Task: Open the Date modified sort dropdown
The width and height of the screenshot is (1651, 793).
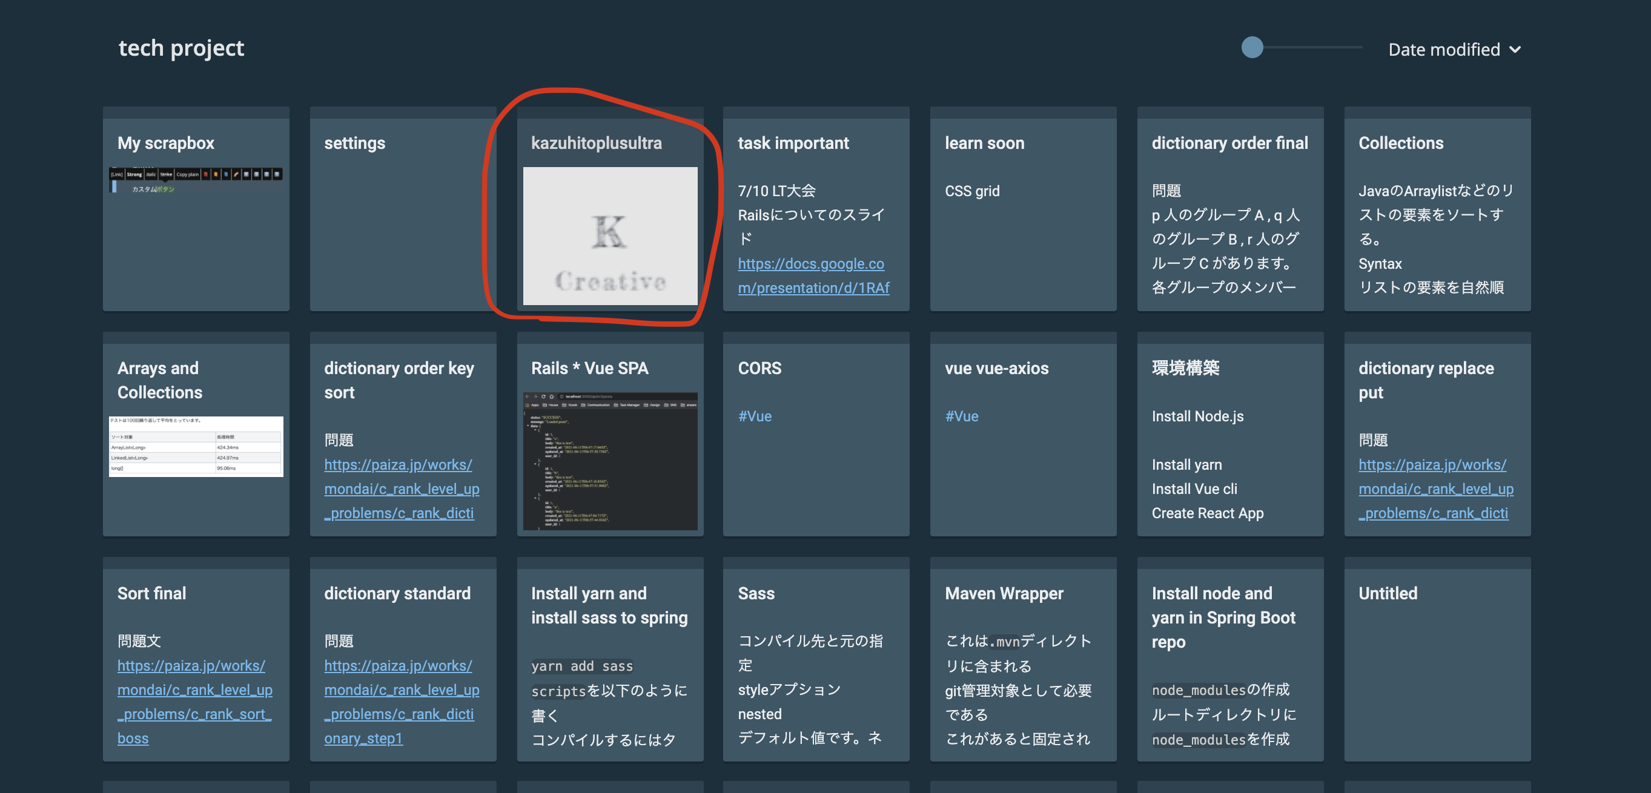Action: 1443,49
